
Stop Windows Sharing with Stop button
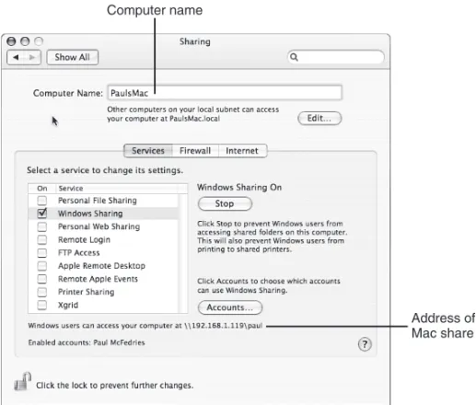point(225,203)
